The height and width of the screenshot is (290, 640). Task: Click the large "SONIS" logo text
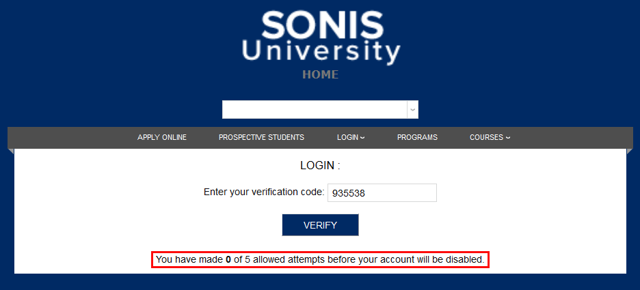pyautogui.click(x=321, y=25)
